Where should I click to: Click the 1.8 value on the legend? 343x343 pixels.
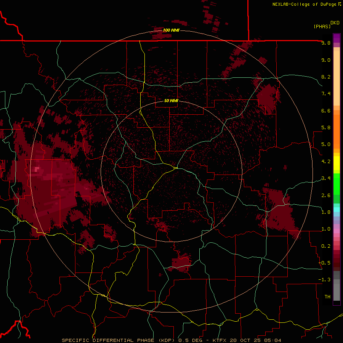pos(326,212)
